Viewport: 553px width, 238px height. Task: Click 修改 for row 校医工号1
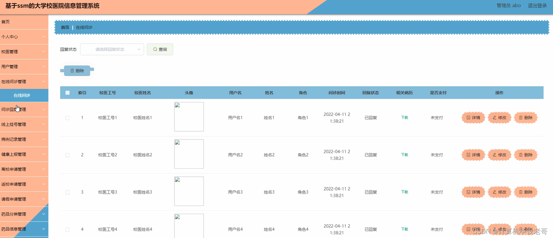tap(500, 118)
